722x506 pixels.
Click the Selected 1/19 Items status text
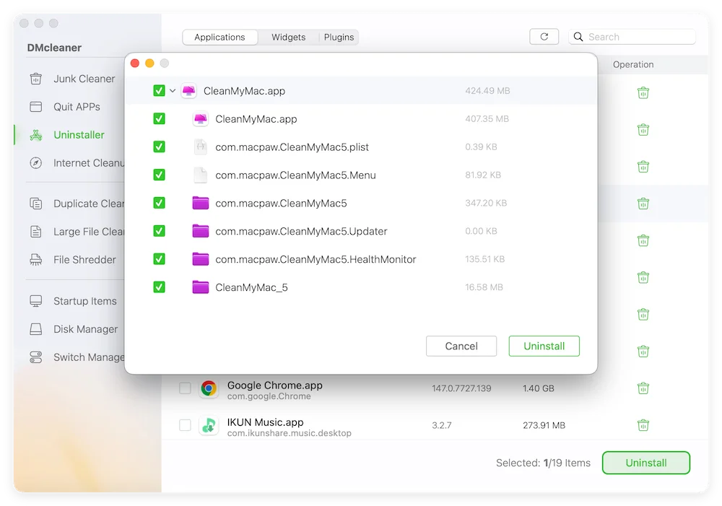click(544, 463)
